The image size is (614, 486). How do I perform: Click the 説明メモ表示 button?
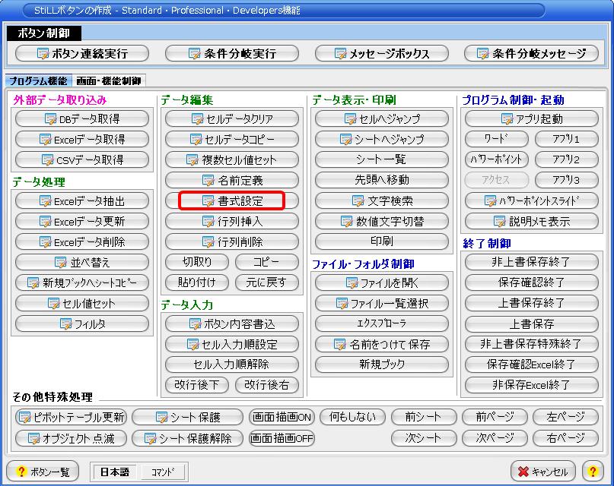point(531,222)
